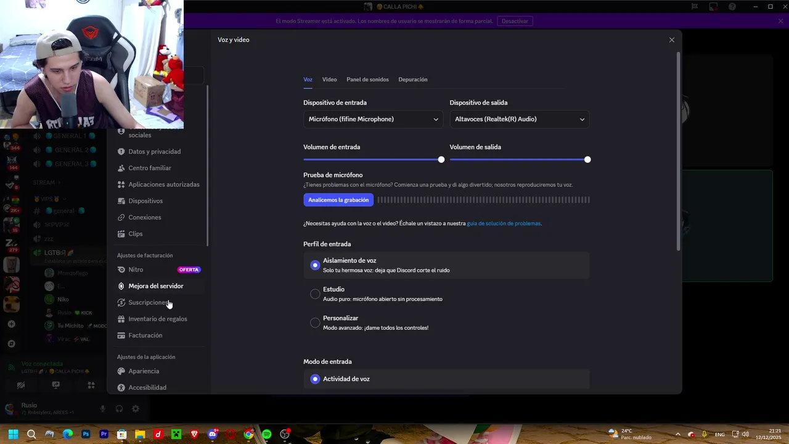Click the family icon beside Centro familiar
Viewport: 789px width, 444px height.
tap(121, 168)
